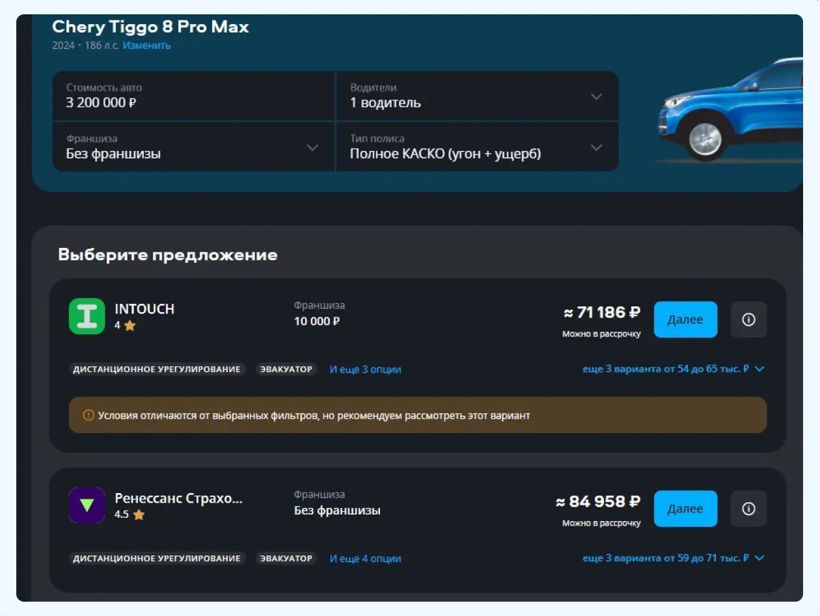Click the conditions differ notice text
The height and width of the screenshot is (616, 820).
314,415
